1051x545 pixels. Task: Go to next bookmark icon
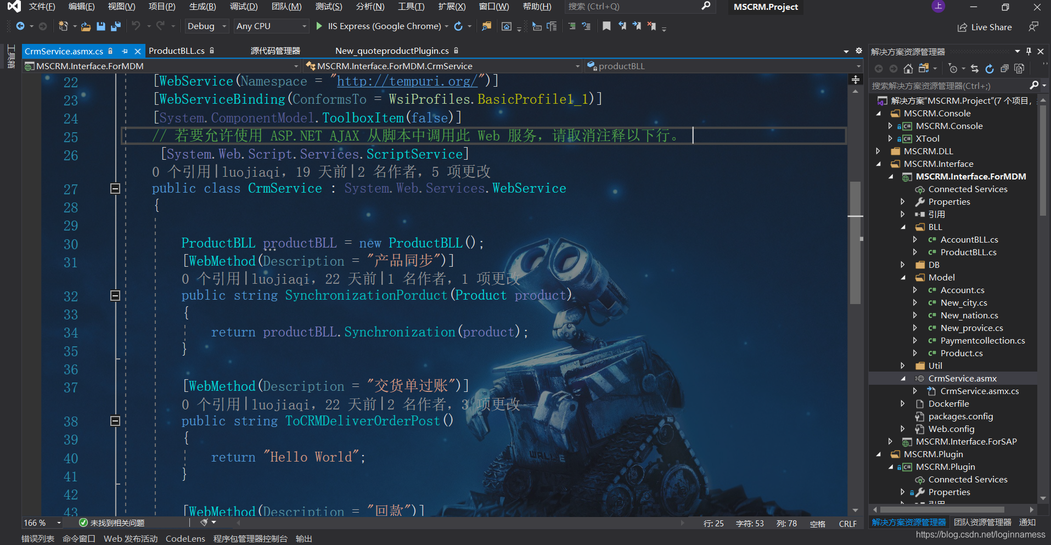(637, 26)
